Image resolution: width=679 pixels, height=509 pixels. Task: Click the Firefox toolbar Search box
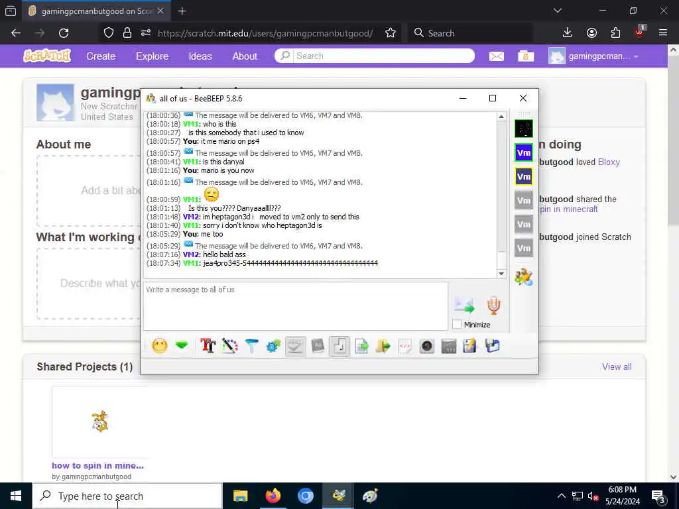(x=470, y=33)
